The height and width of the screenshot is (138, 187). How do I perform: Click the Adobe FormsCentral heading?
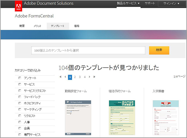[34, 16]
